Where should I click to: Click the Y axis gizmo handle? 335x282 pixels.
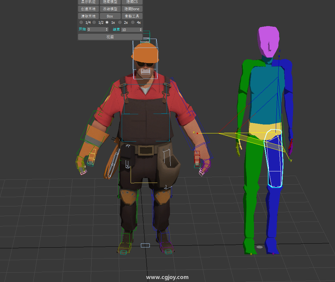point(290,160)
